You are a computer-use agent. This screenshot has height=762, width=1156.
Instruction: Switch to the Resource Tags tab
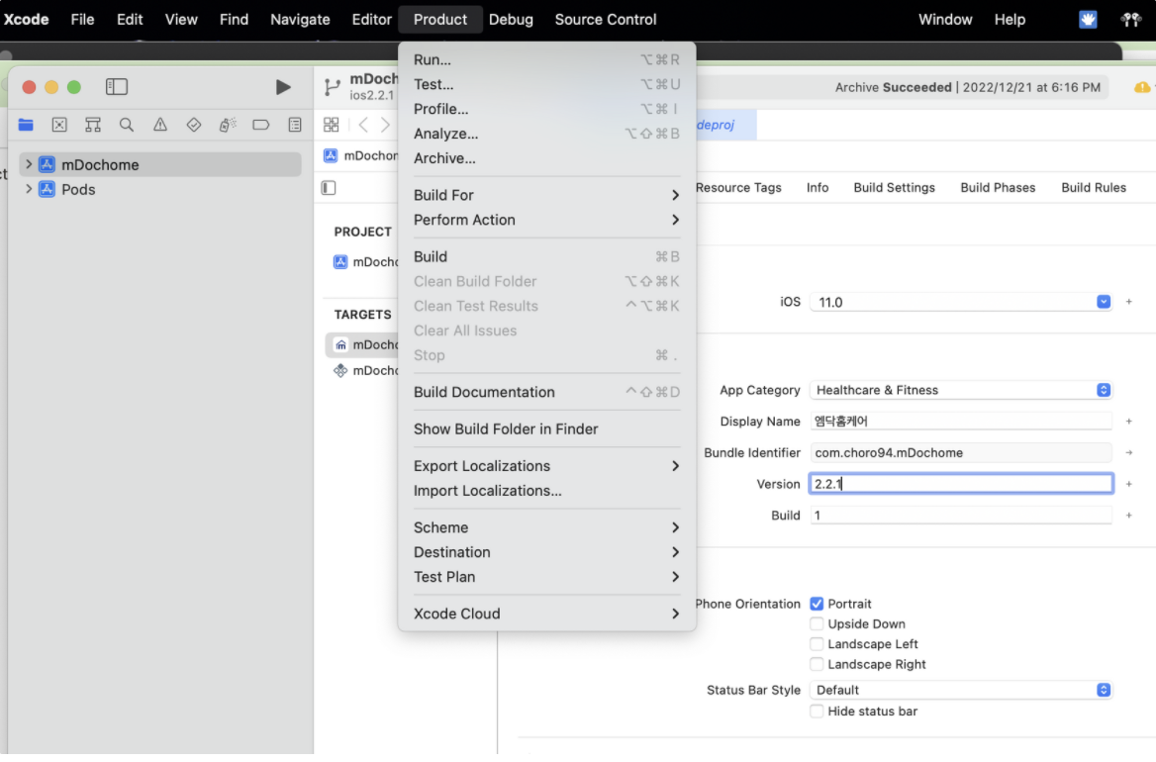(738, 187)
